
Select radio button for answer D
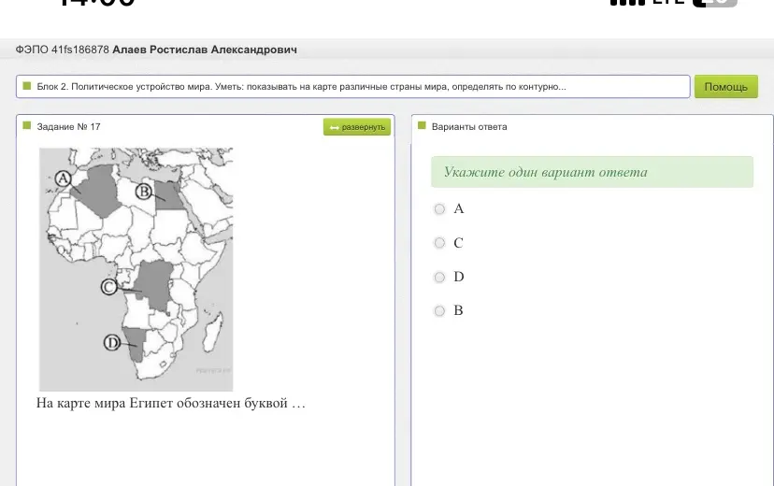coord(439,278)
